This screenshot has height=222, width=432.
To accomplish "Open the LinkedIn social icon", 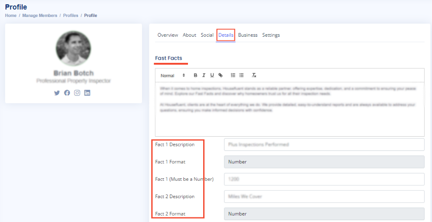I will pyautogui.click(x=87, y=93).
